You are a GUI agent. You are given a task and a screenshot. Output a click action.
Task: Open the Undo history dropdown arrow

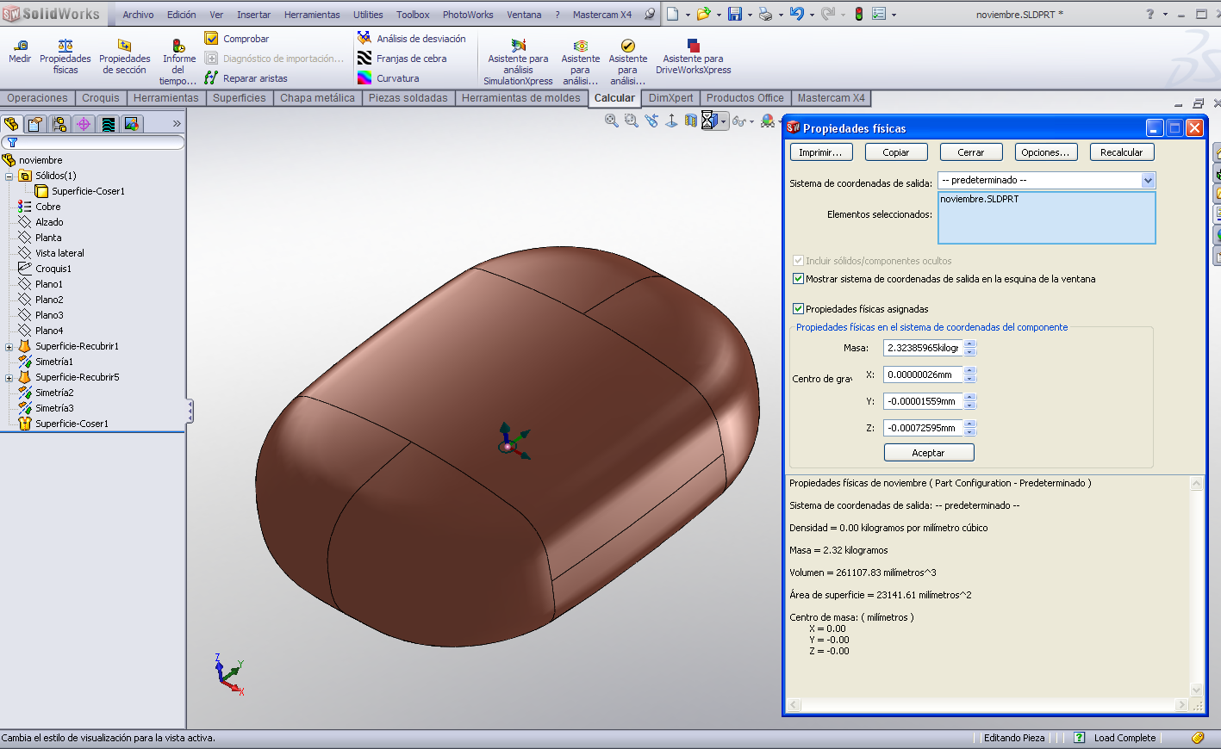[x=812, y=15]
